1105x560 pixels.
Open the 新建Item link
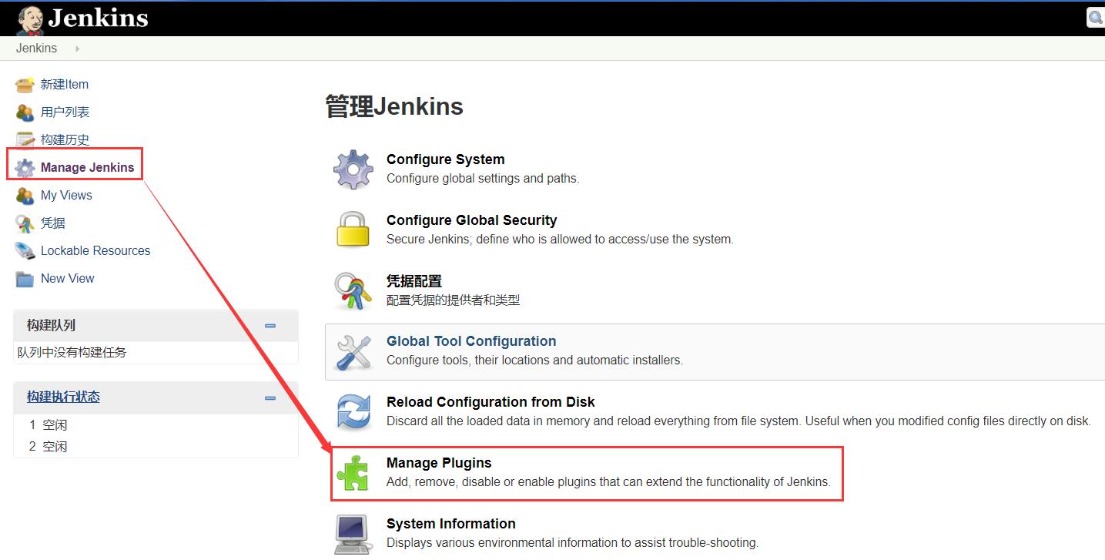pos(65,84)
